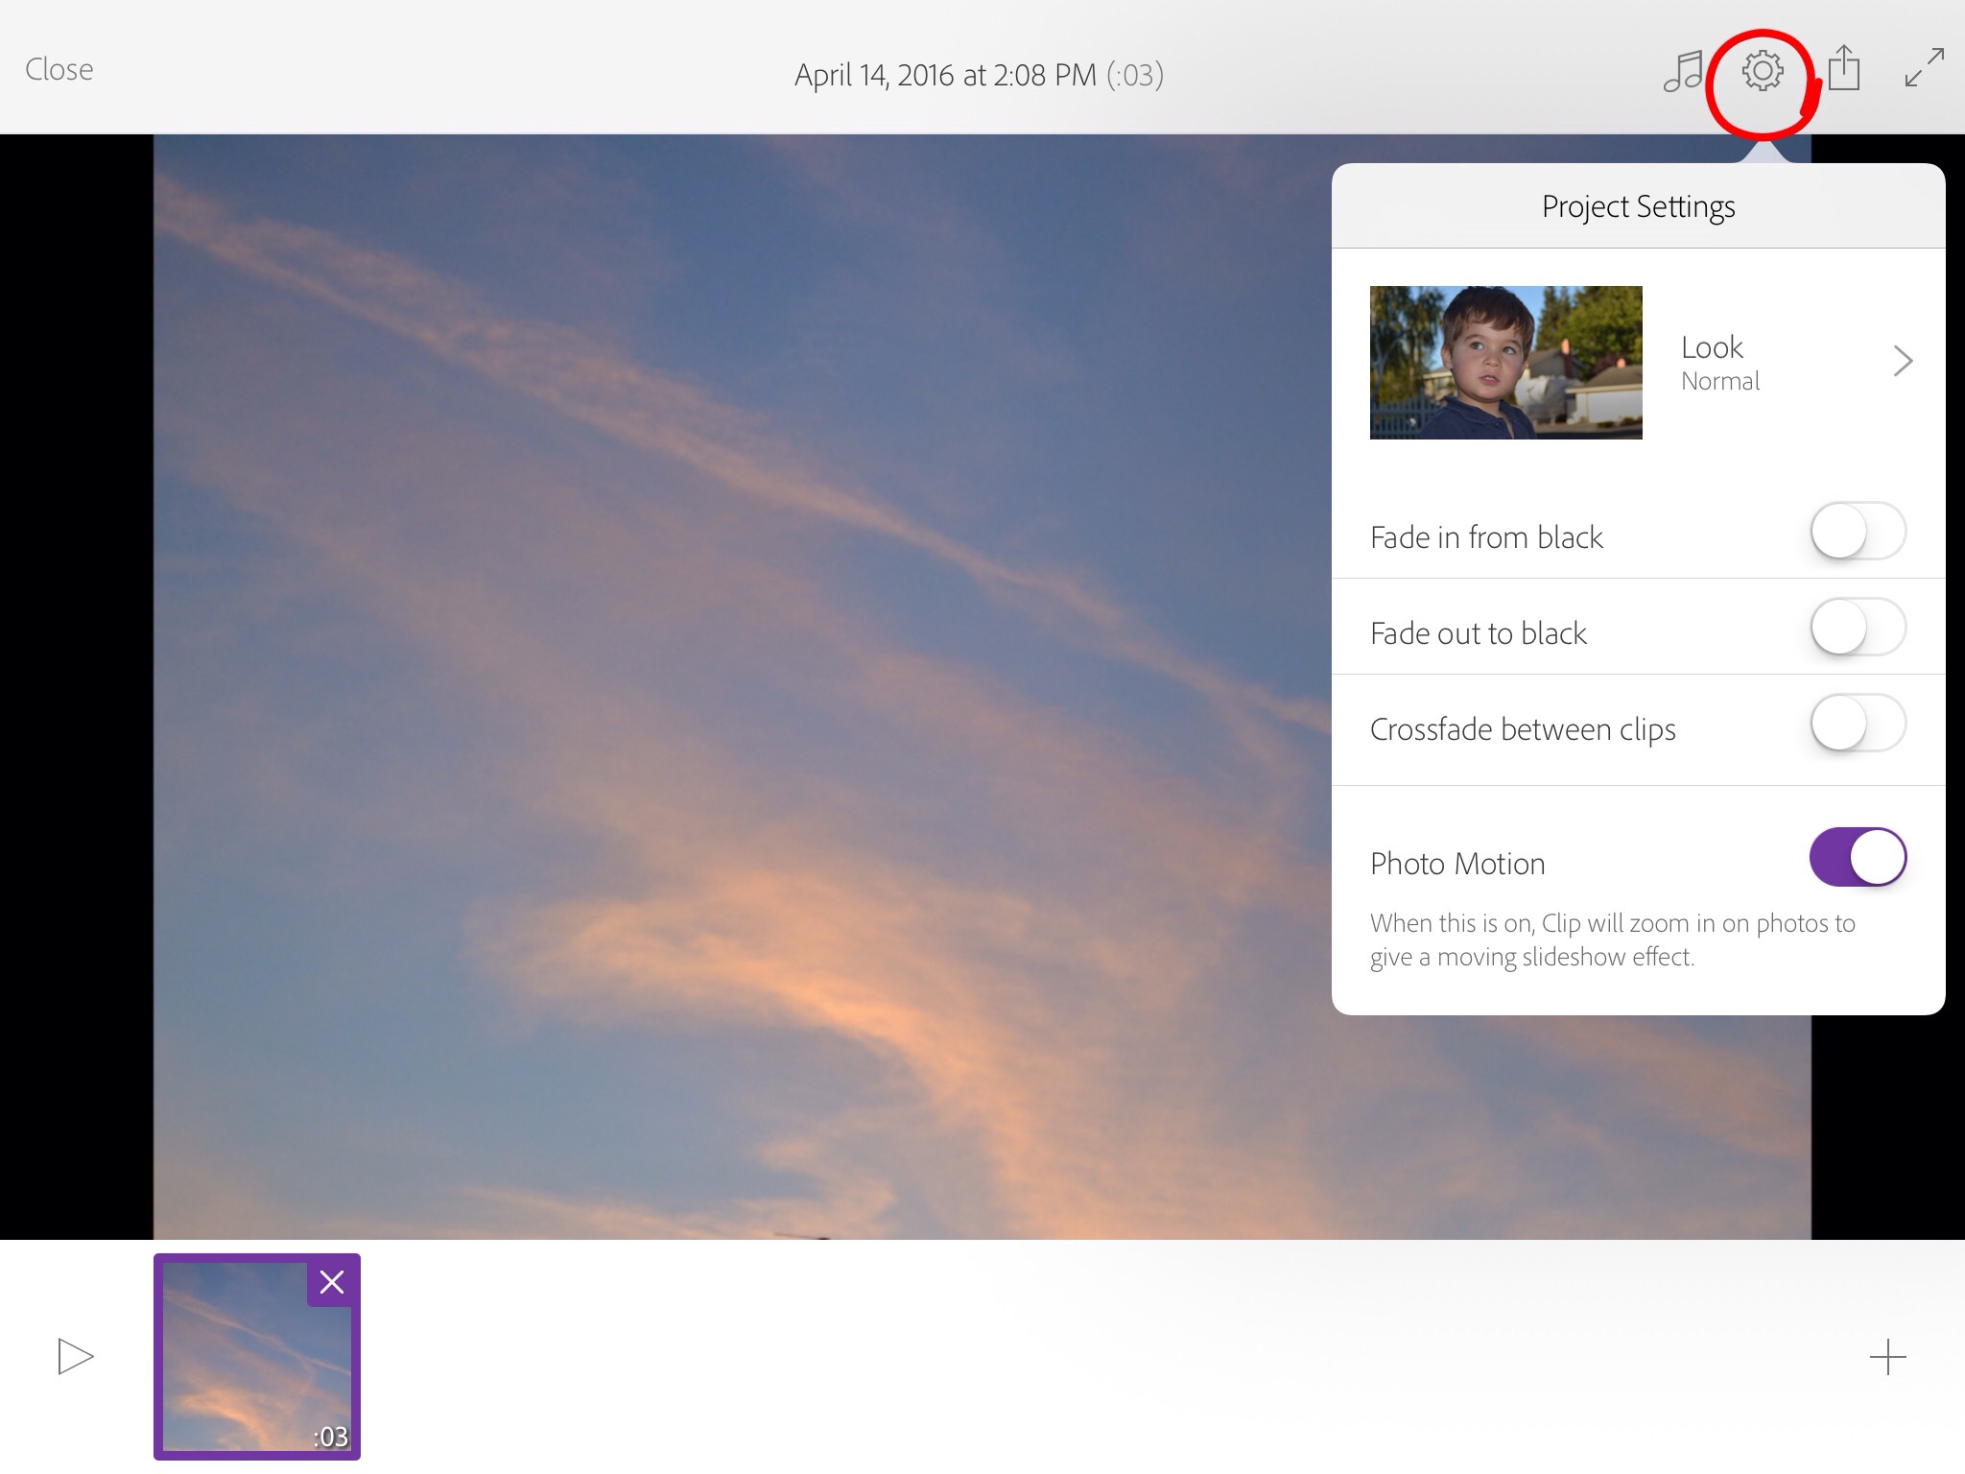Tap the :03 duration label on clip
The height and width of the screenshot is (1474, 1965).
330,1436
